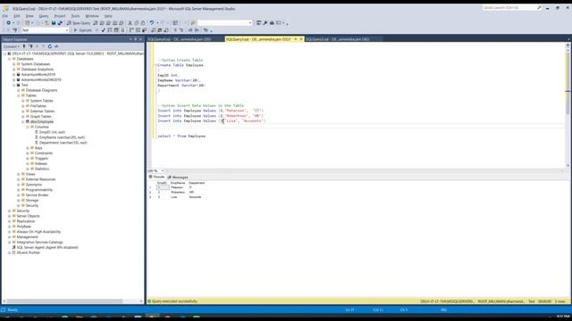The width and height of the screenshot is (572, 321).
Task: Click the Execute query button
Action: (83, 30)
